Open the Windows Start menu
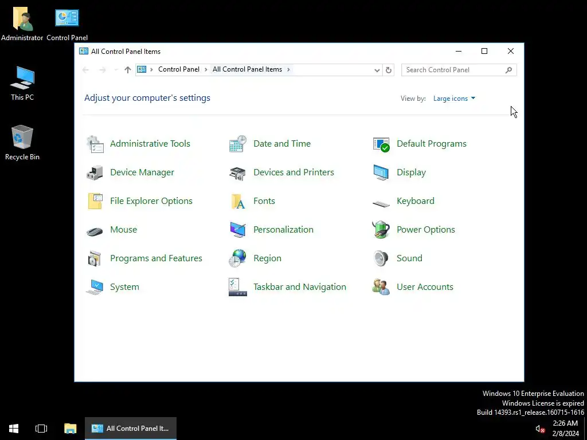 coord(14,429)
